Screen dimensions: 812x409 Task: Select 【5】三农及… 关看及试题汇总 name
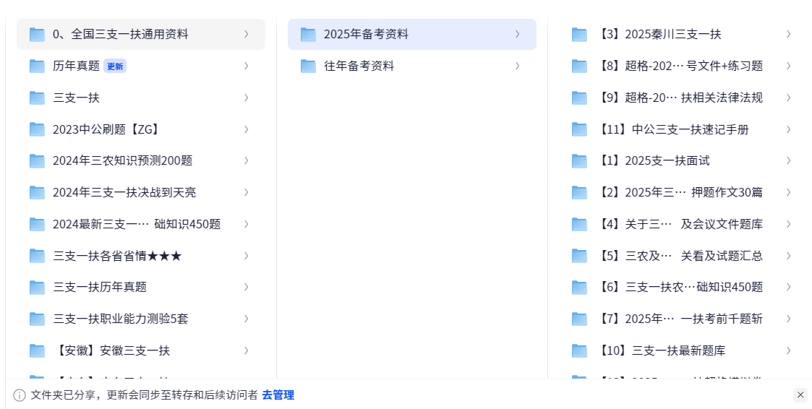pyautogui.click(x=680, y=255)
